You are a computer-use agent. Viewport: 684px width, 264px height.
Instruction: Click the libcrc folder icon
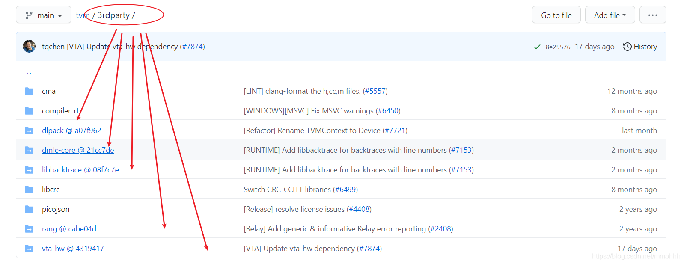pos(29,190)
